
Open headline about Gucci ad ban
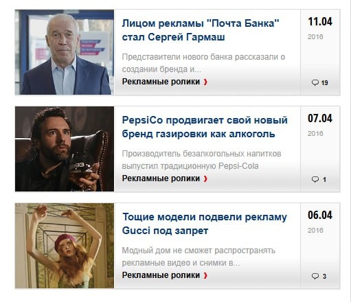[x=205, y=224]
